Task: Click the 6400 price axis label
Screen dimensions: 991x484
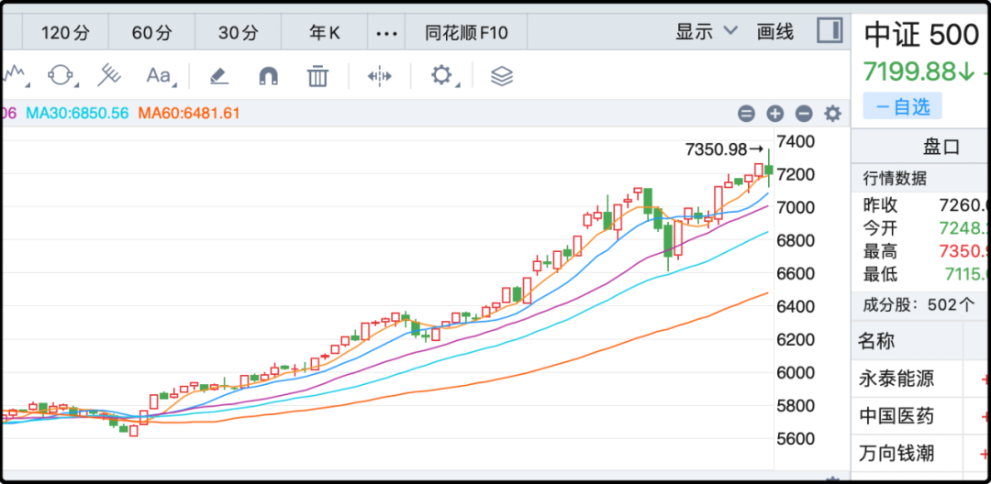Action: (795, 306)
